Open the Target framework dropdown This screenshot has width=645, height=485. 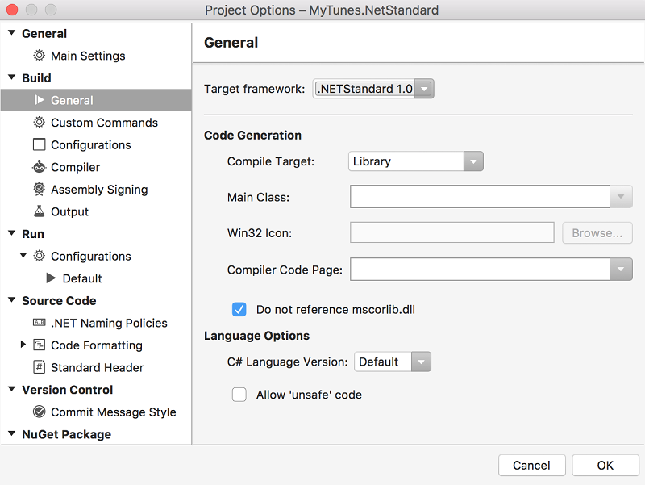click(x=373, y=89)
